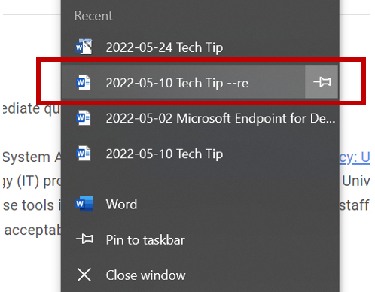Click the partially visible 'acceptab' text in the page
375x292 pixels.
(x=32, y=230)
